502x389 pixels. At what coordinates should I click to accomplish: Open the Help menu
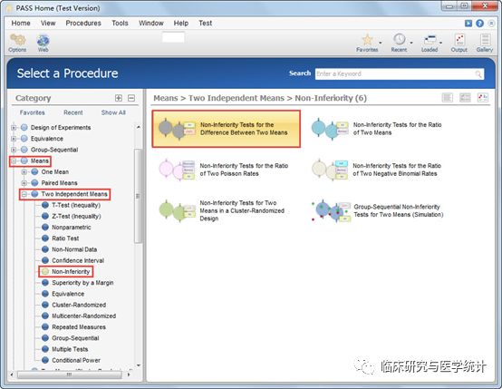[181, 23]
